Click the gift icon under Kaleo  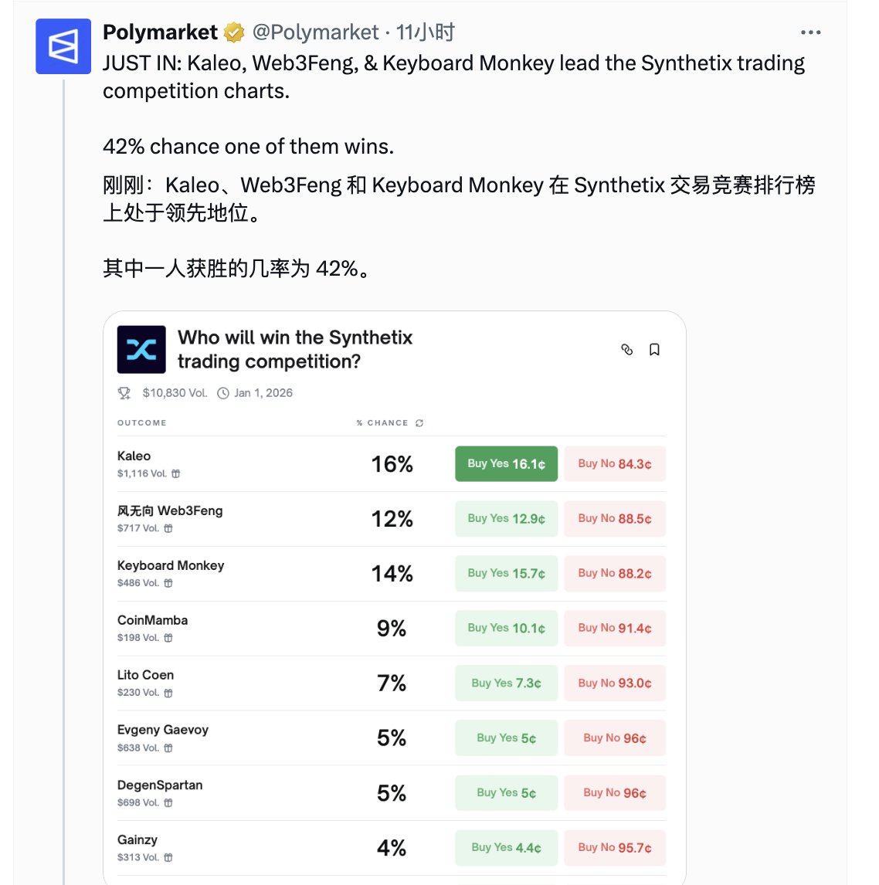point(176,474)
